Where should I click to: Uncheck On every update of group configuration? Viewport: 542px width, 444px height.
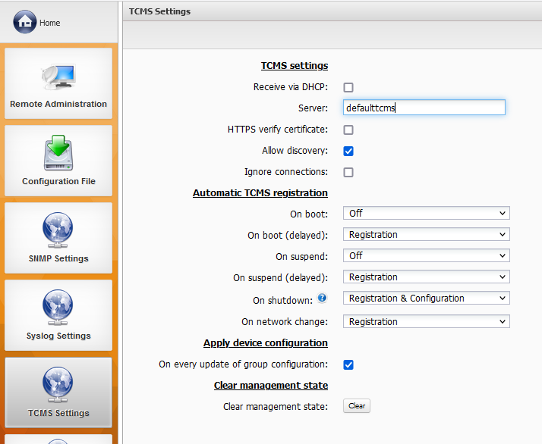pyautogui.click(x=348, y=364)
